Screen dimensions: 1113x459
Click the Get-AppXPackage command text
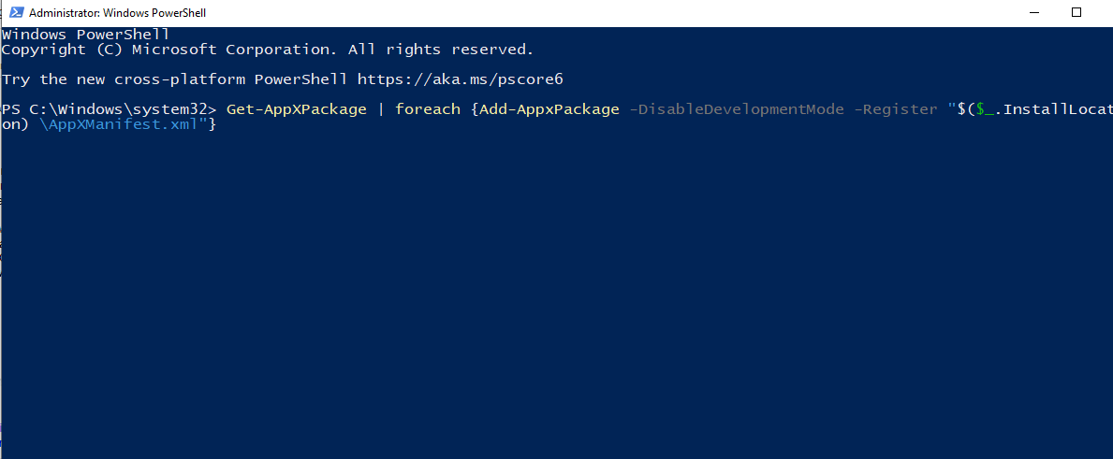(x=296, y=109)
